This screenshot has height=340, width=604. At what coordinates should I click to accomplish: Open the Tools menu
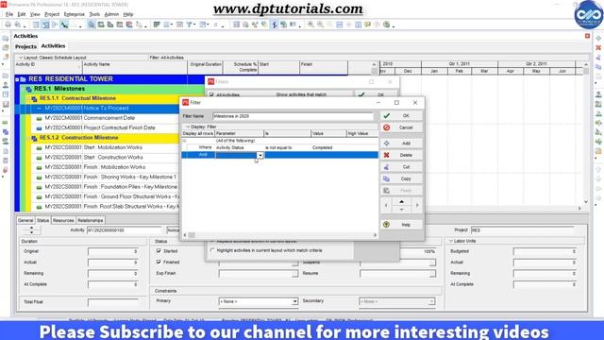[x=94, y=14]
